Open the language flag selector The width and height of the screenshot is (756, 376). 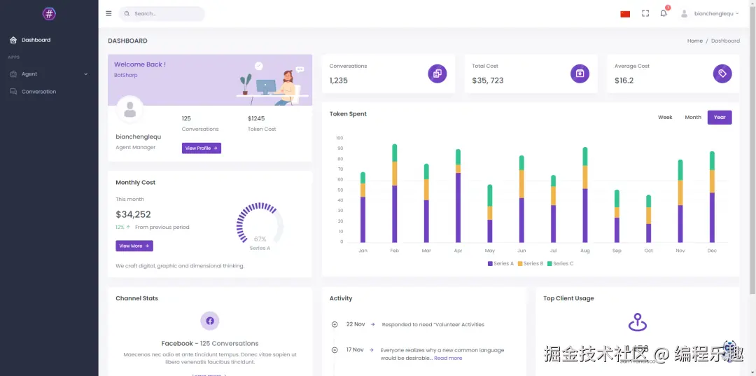625,14
